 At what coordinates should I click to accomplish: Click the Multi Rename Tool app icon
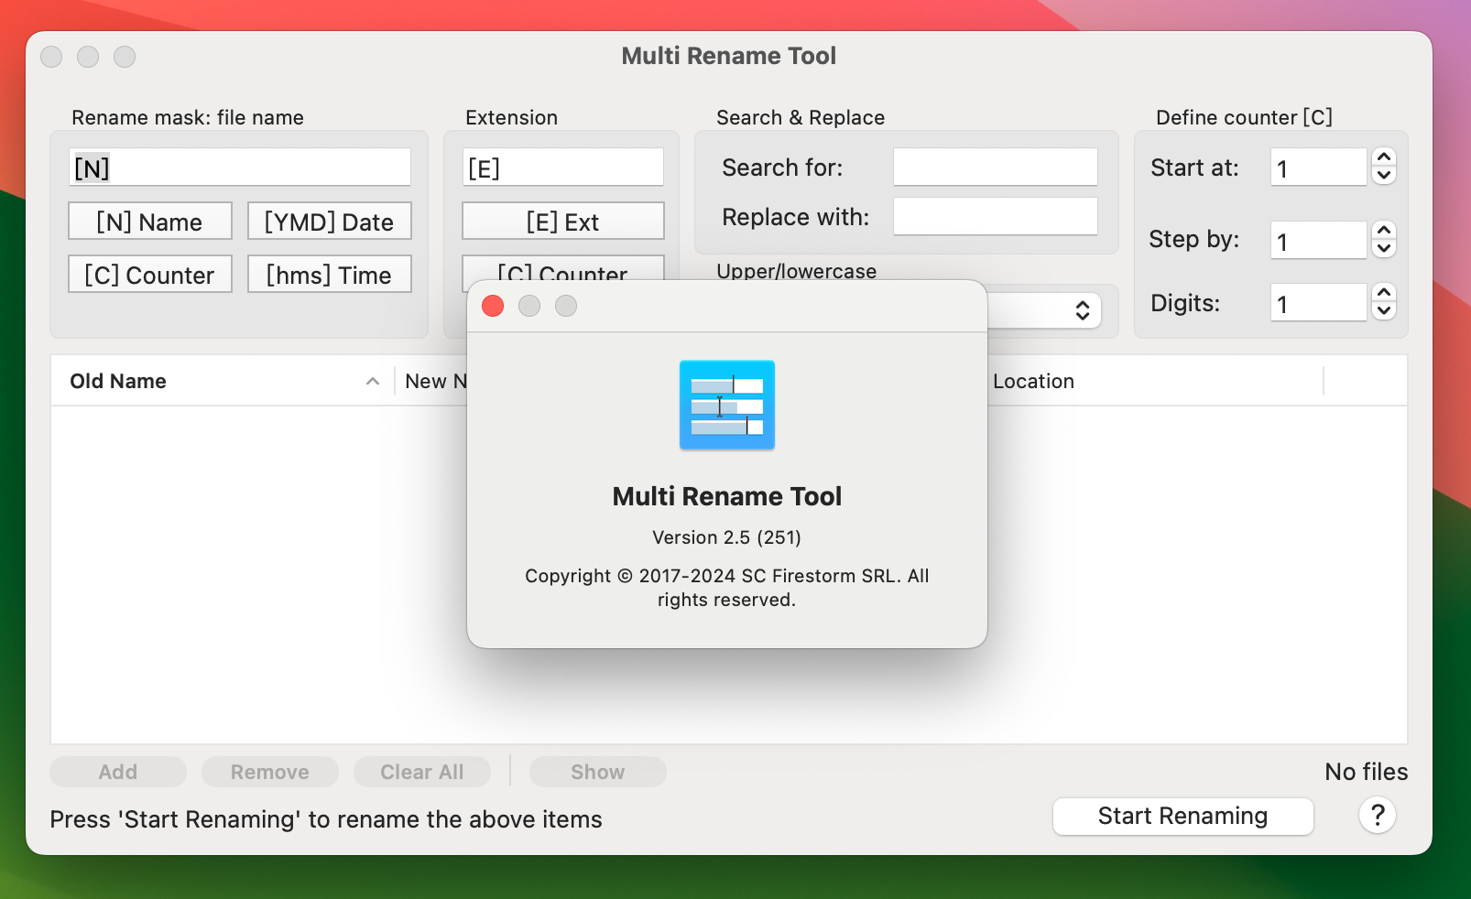tap(726, 405)
